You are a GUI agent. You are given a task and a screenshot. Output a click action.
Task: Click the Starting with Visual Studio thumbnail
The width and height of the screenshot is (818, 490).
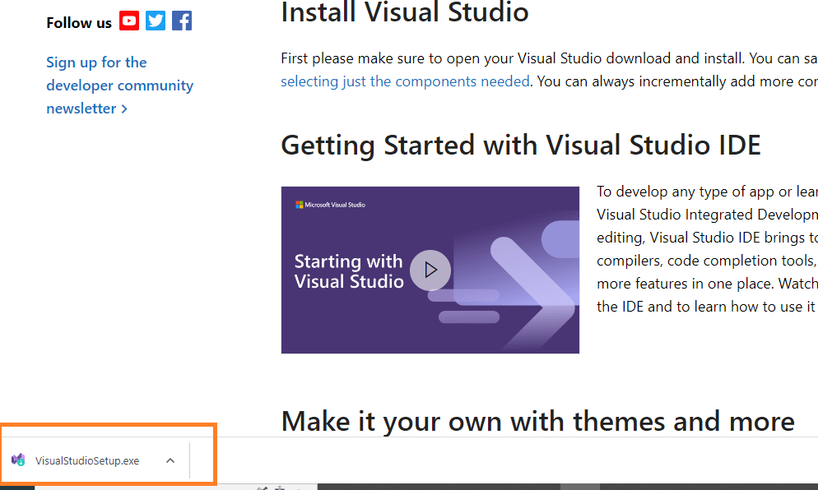point(430,270)
